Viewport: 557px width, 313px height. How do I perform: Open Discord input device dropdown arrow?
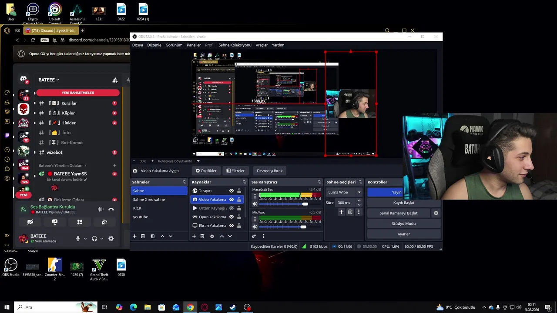[x=85, y=238]
